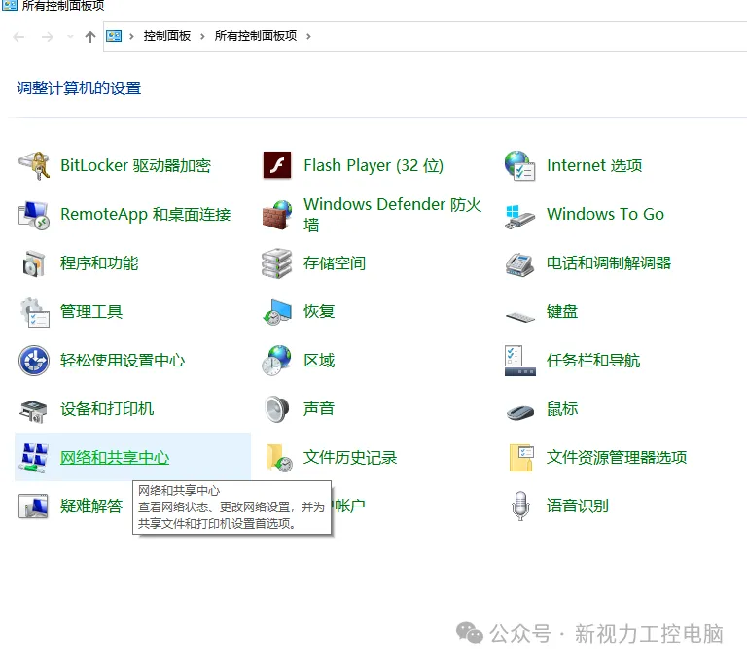This screenshot has width=747, height=663.
Task: Open the Flash Player (32 位) link
Action: point(373,165)
